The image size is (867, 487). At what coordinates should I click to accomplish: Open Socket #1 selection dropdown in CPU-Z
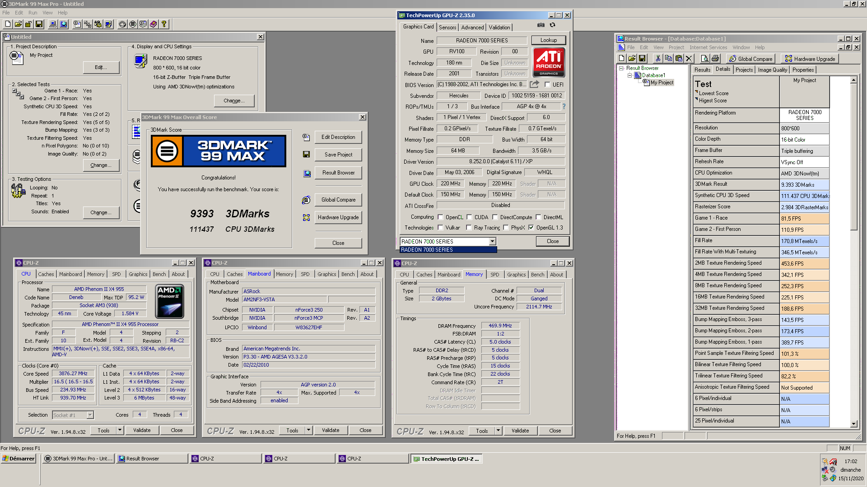click(90, 415)
